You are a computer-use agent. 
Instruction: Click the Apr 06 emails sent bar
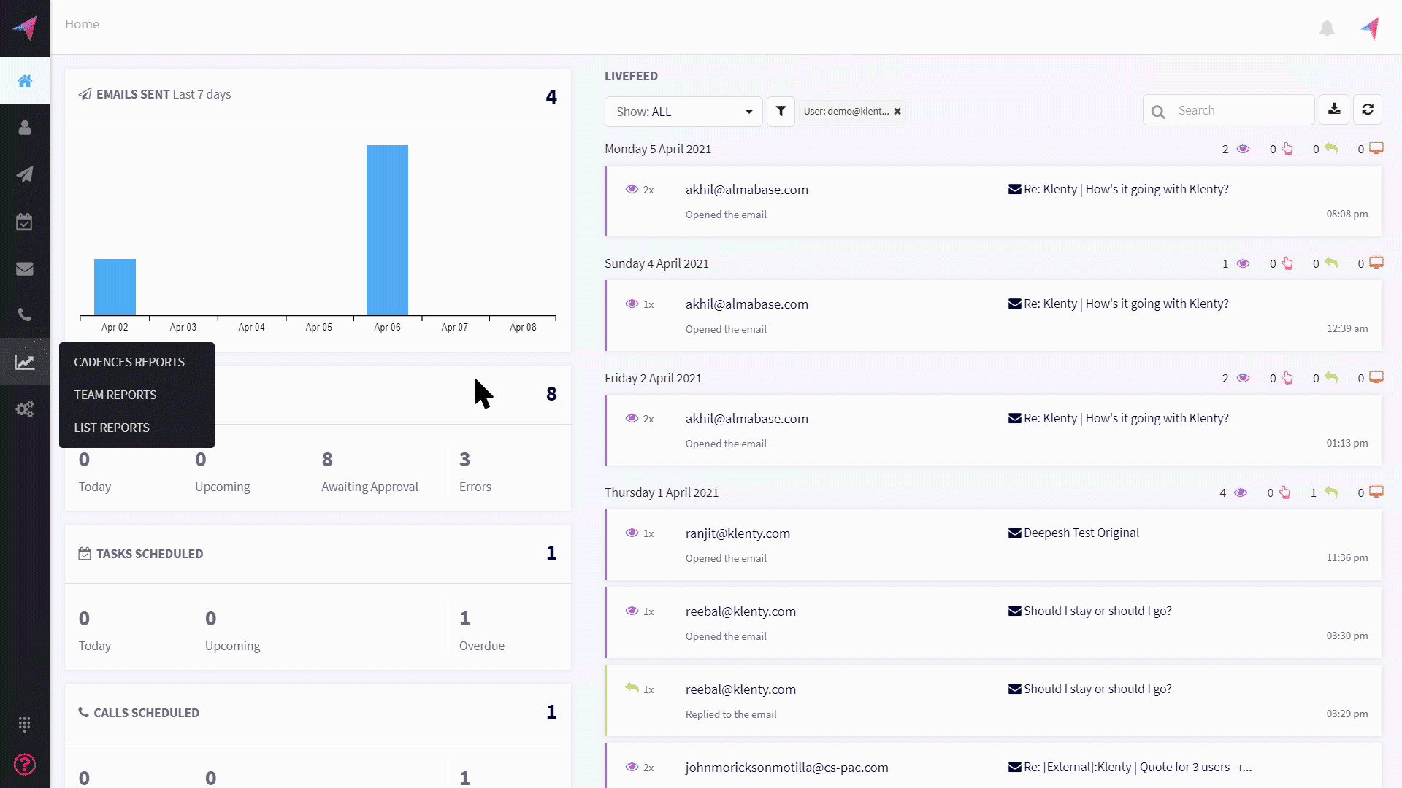[387, 230]
